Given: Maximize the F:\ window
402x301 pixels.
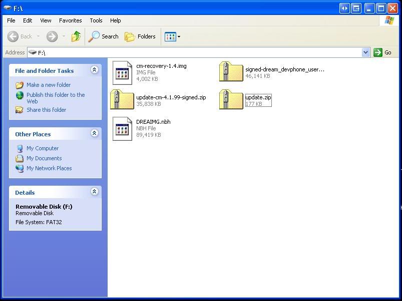Looking at the screenshot, I should point(381,8).
